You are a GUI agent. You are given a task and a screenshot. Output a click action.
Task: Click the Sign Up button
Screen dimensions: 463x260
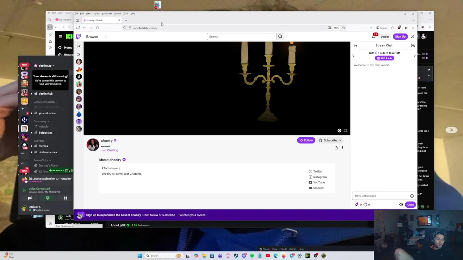point(400,36)
